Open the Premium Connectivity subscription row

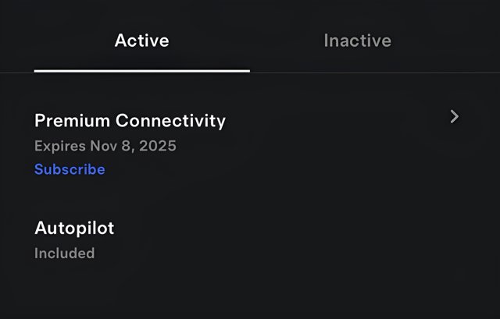click(x=130, y=121)
